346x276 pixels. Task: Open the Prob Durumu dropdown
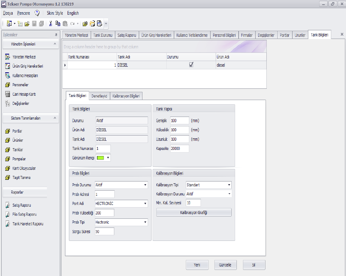[145, 185]
